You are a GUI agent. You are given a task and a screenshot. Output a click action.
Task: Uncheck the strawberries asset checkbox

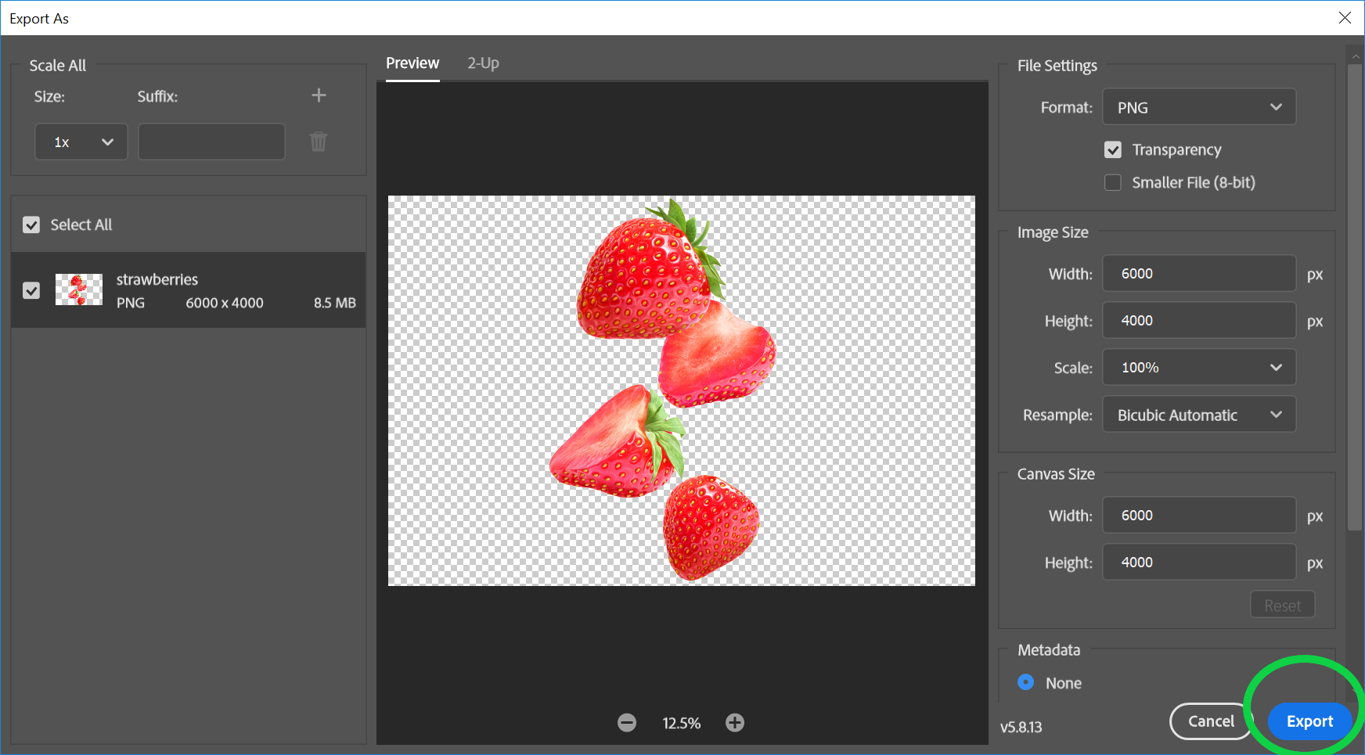(31, 290)
